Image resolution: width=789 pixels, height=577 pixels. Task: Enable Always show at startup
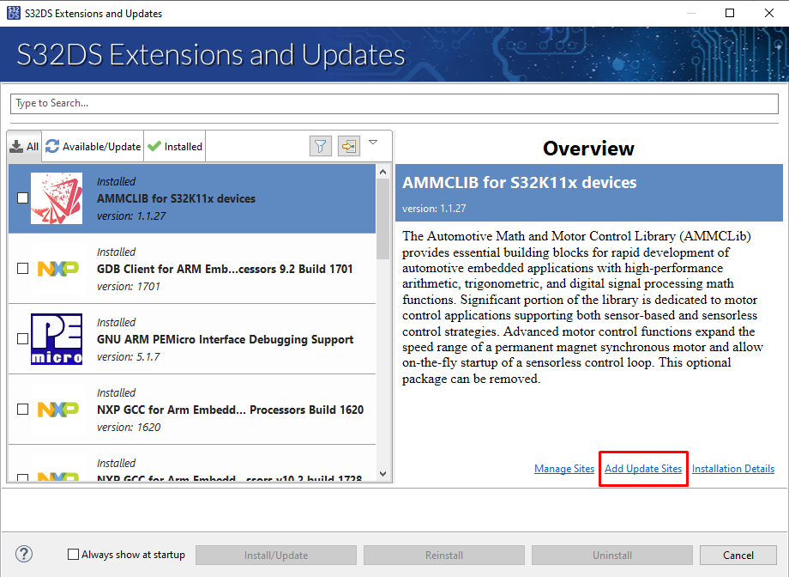tap(73, 555)
